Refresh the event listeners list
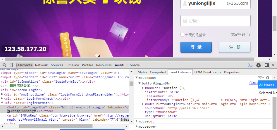Image resolution: width=277 pixels, height=130 pixels. coord(268,78)
